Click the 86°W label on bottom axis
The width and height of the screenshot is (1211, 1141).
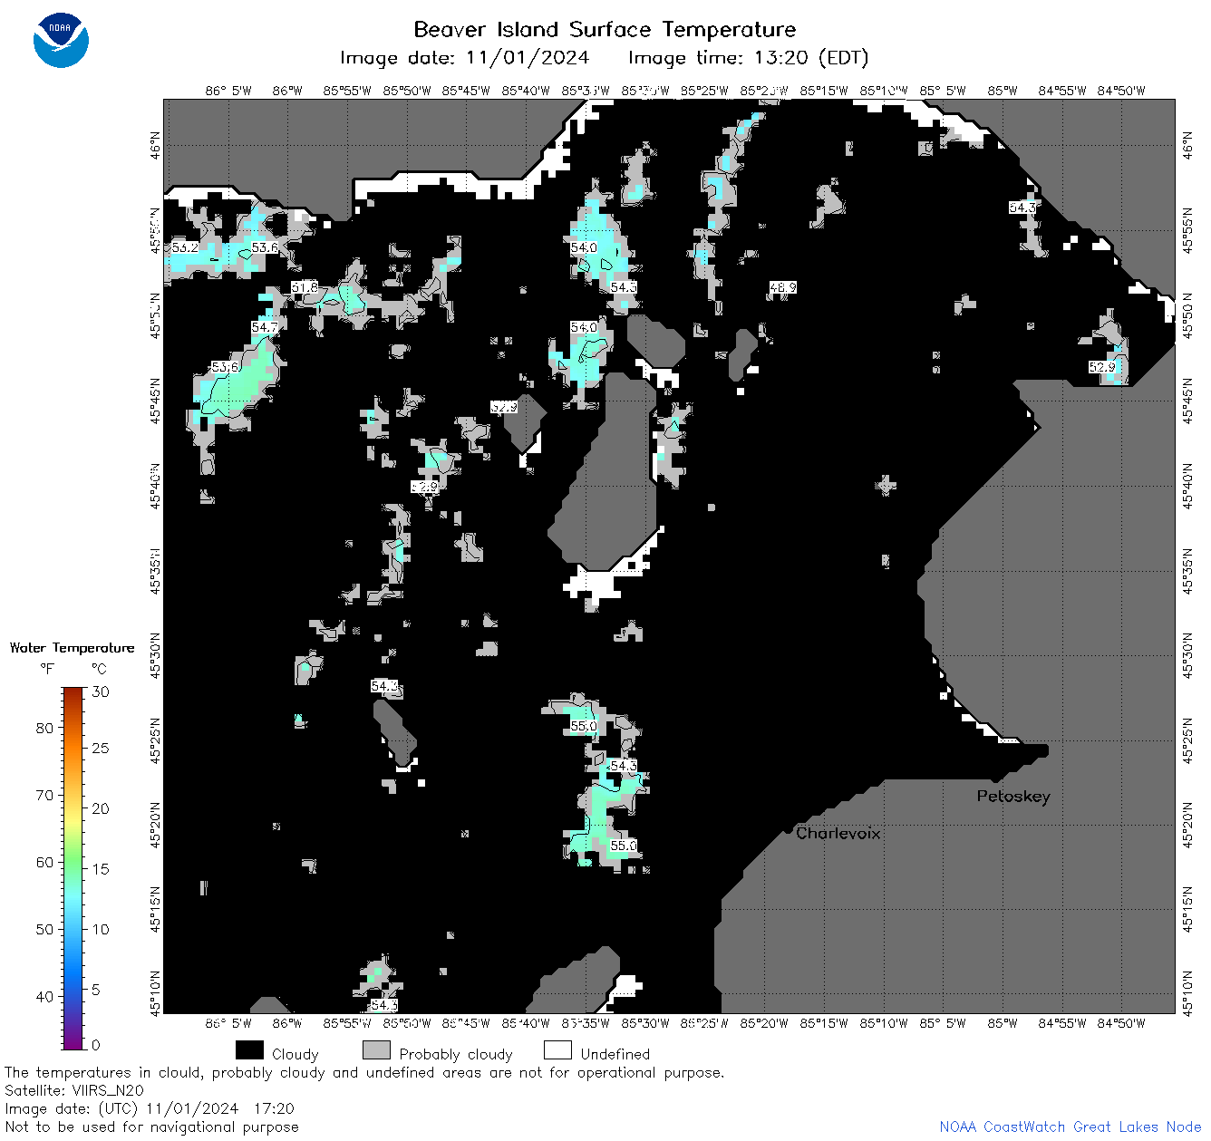click(x=287, y=1023)
